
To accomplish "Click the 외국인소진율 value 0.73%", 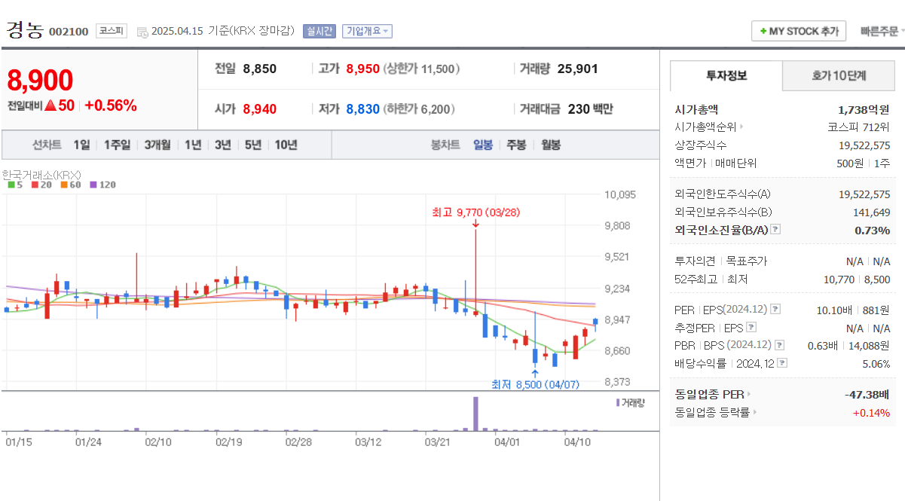I will coord(873,230).
